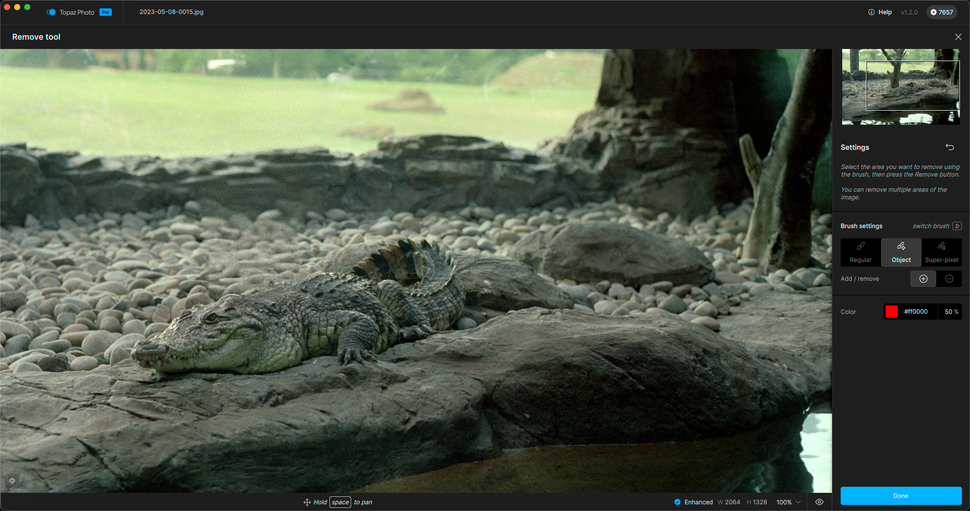Reset settings with the undo arrow
This screenshot has width=970, height=511.
point(950,147)
